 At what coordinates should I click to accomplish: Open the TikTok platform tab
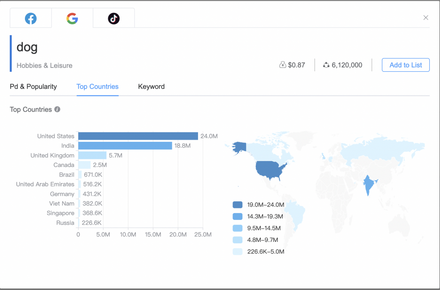(x=113, y=18)
